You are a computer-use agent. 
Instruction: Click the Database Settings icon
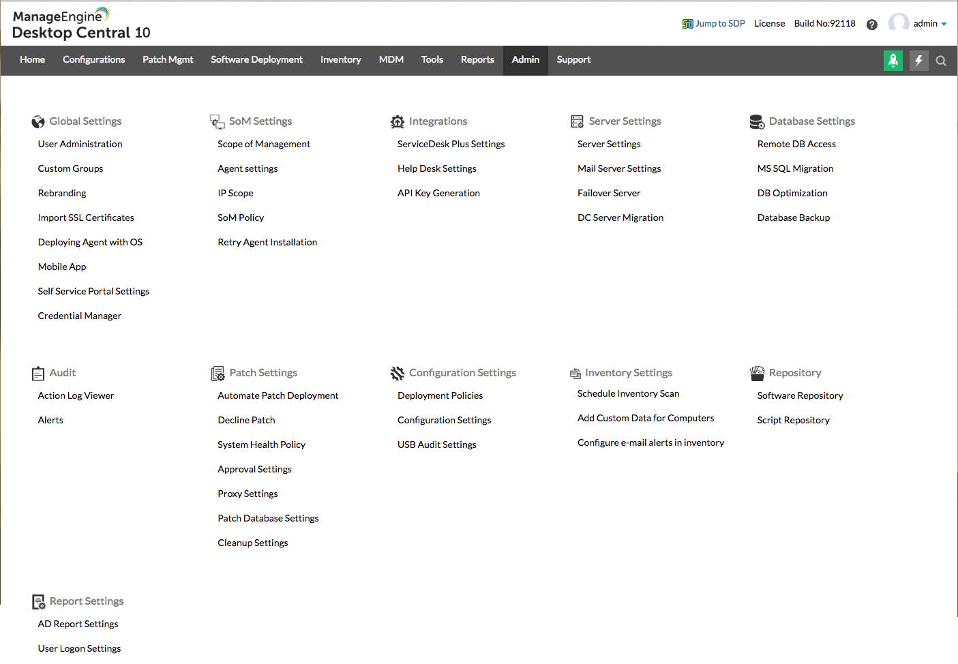pyautogui.click(x=757, y=121)
